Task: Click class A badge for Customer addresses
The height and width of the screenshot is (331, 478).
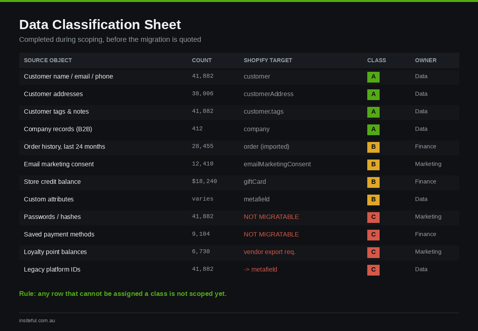Action: [373, 95]
